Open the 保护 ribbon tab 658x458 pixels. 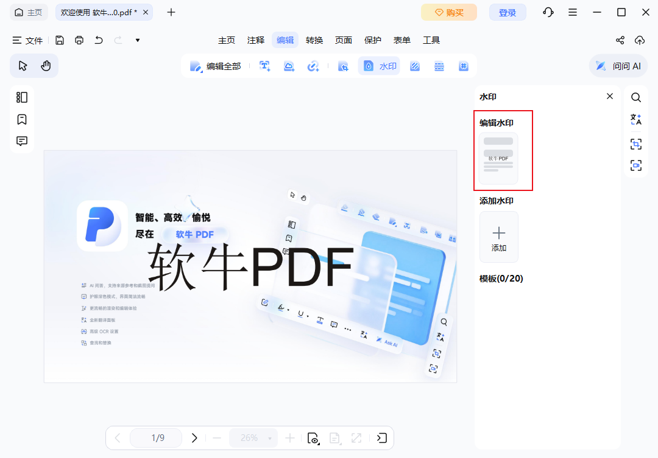[373, 40]
